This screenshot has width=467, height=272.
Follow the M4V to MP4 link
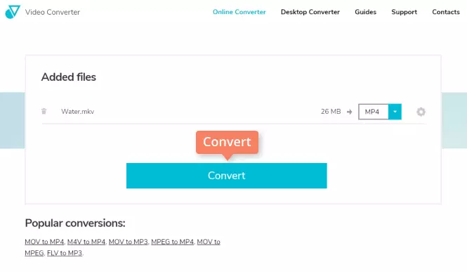pyautogui.click(x=86, y=242)
